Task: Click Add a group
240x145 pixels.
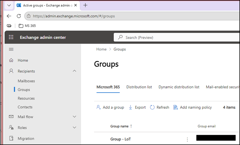Action: point(110,107)
